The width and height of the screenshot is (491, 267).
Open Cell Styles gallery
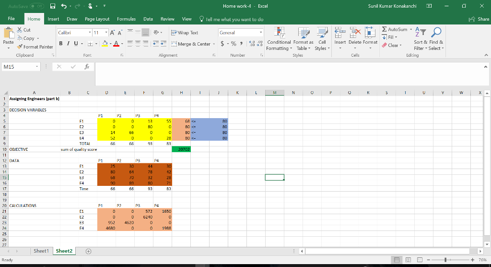[322, 38]
